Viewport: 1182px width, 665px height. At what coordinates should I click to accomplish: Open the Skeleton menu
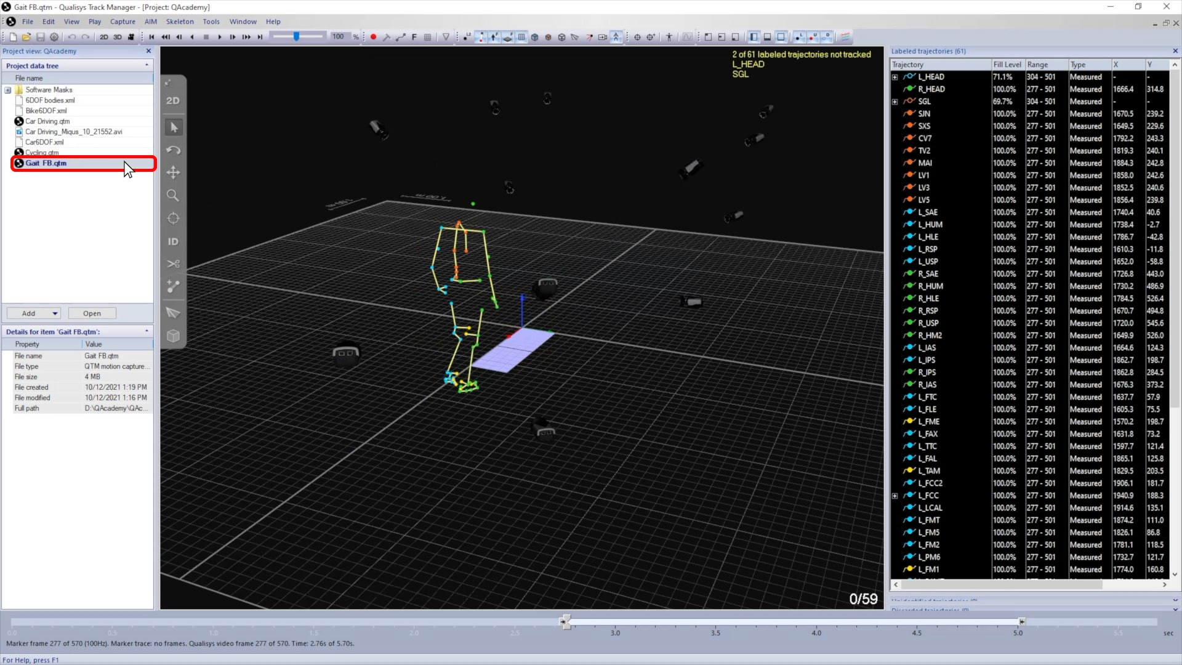click(179, 22)
